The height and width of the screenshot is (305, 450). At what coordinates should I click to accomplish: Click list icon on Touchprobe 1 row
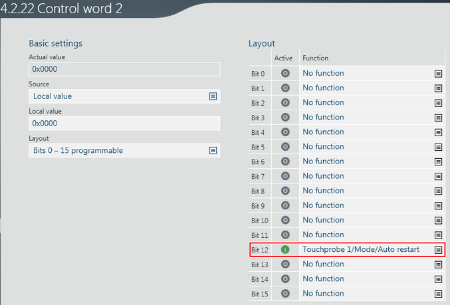click(438, 250)
